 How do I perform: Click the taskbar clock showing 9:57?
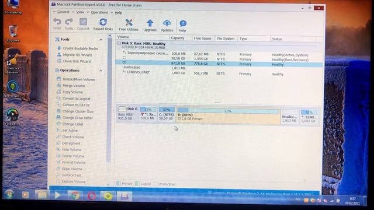point(352,201)
